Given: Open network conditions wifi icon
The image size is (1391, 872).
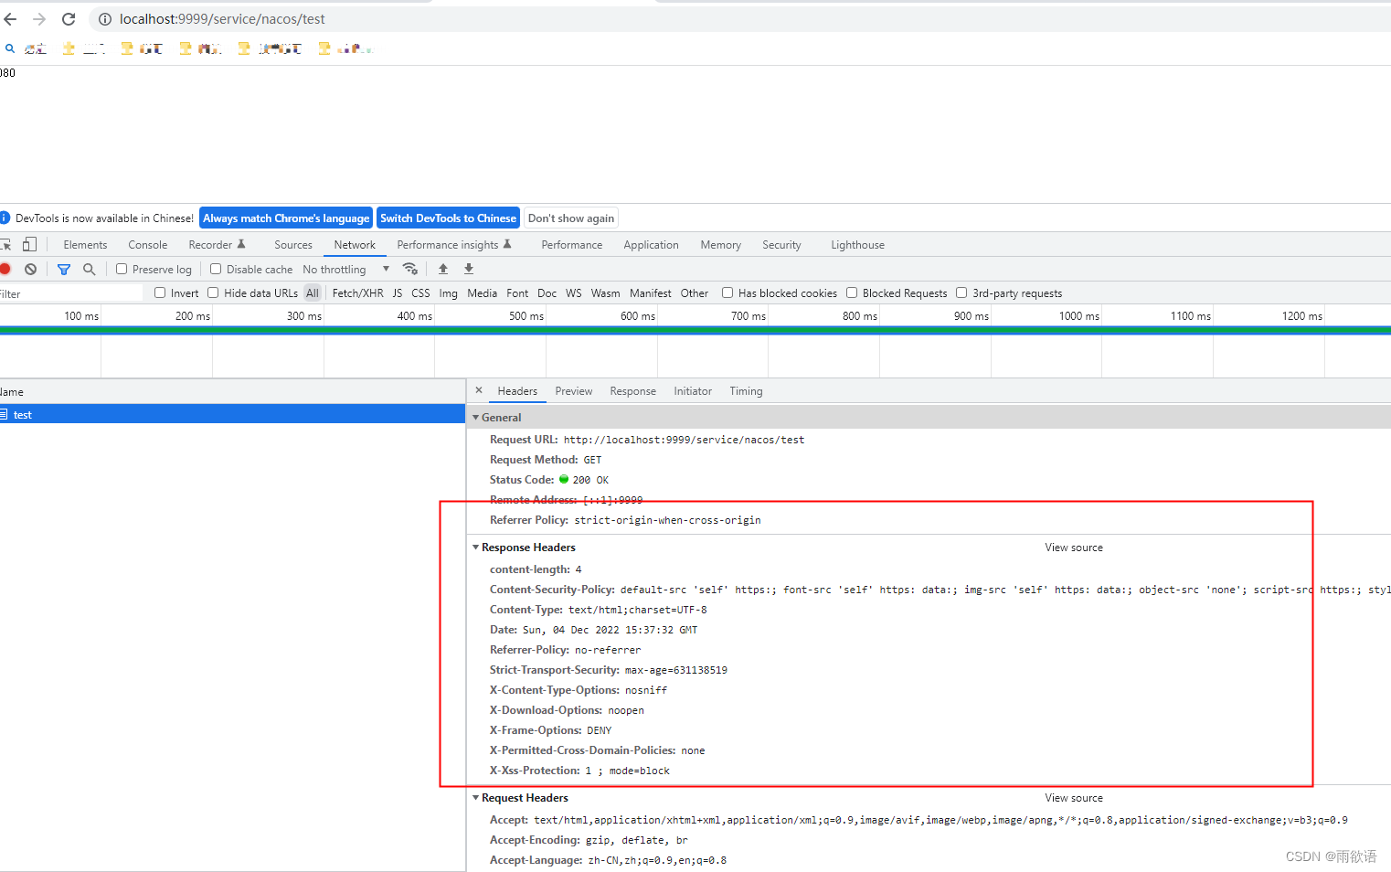Looking at the screenshot, I should pos(410,269).
